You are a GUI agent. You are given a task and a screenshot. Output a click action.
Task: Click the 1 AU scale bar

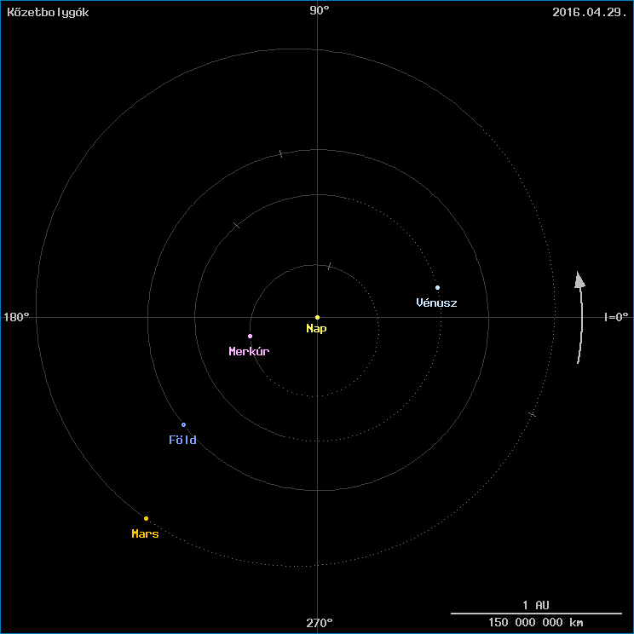(x=536, y=614)
